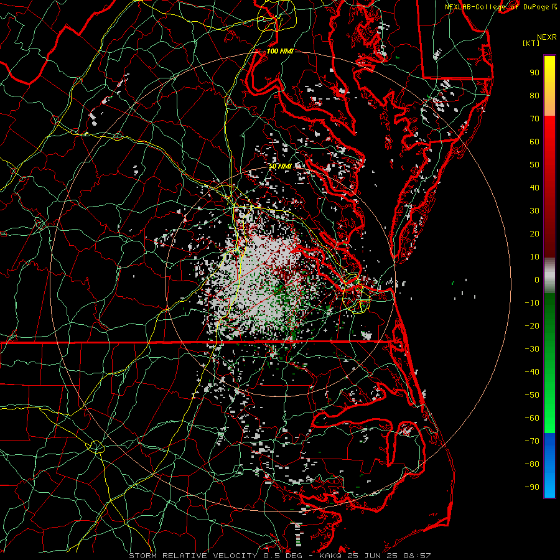Click the 100 NMI range ring label
Screen dimensions: 560x560
tap(280, 51)
